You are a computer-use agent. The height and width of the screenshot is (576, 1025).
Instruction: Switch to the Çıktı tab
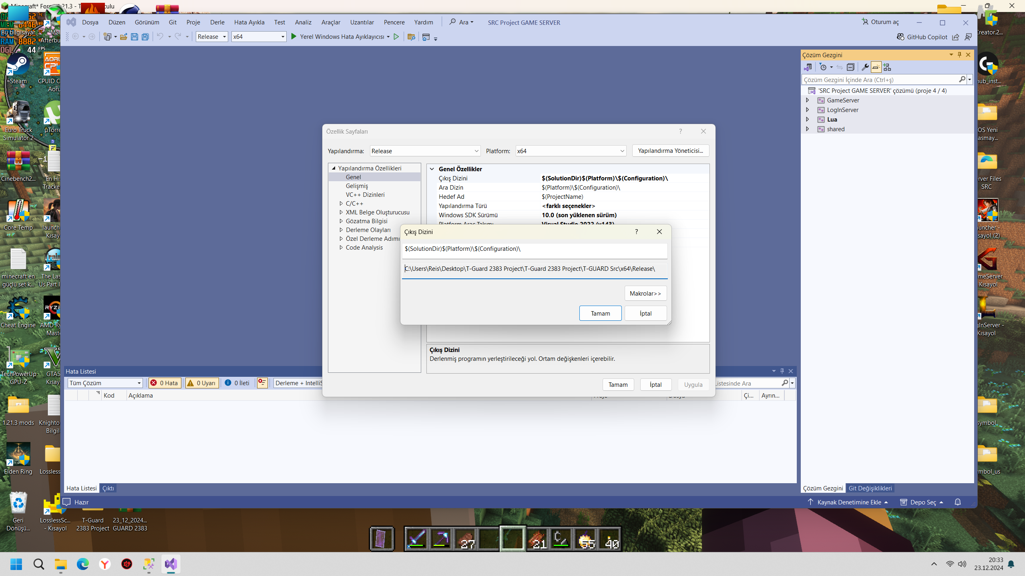click(108, 488)
